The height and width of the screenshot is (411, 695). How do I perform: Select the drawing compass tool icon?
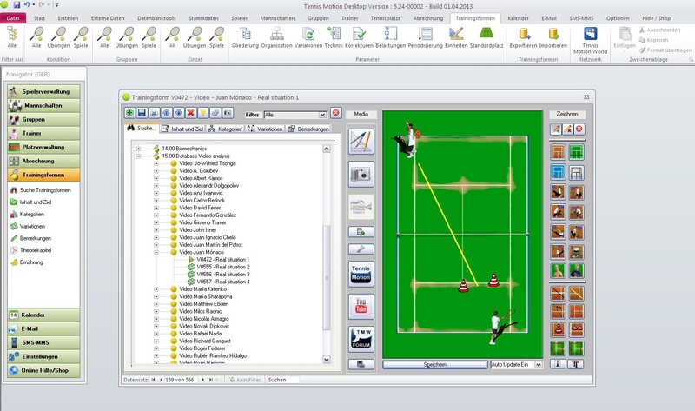tap(361, 141)
